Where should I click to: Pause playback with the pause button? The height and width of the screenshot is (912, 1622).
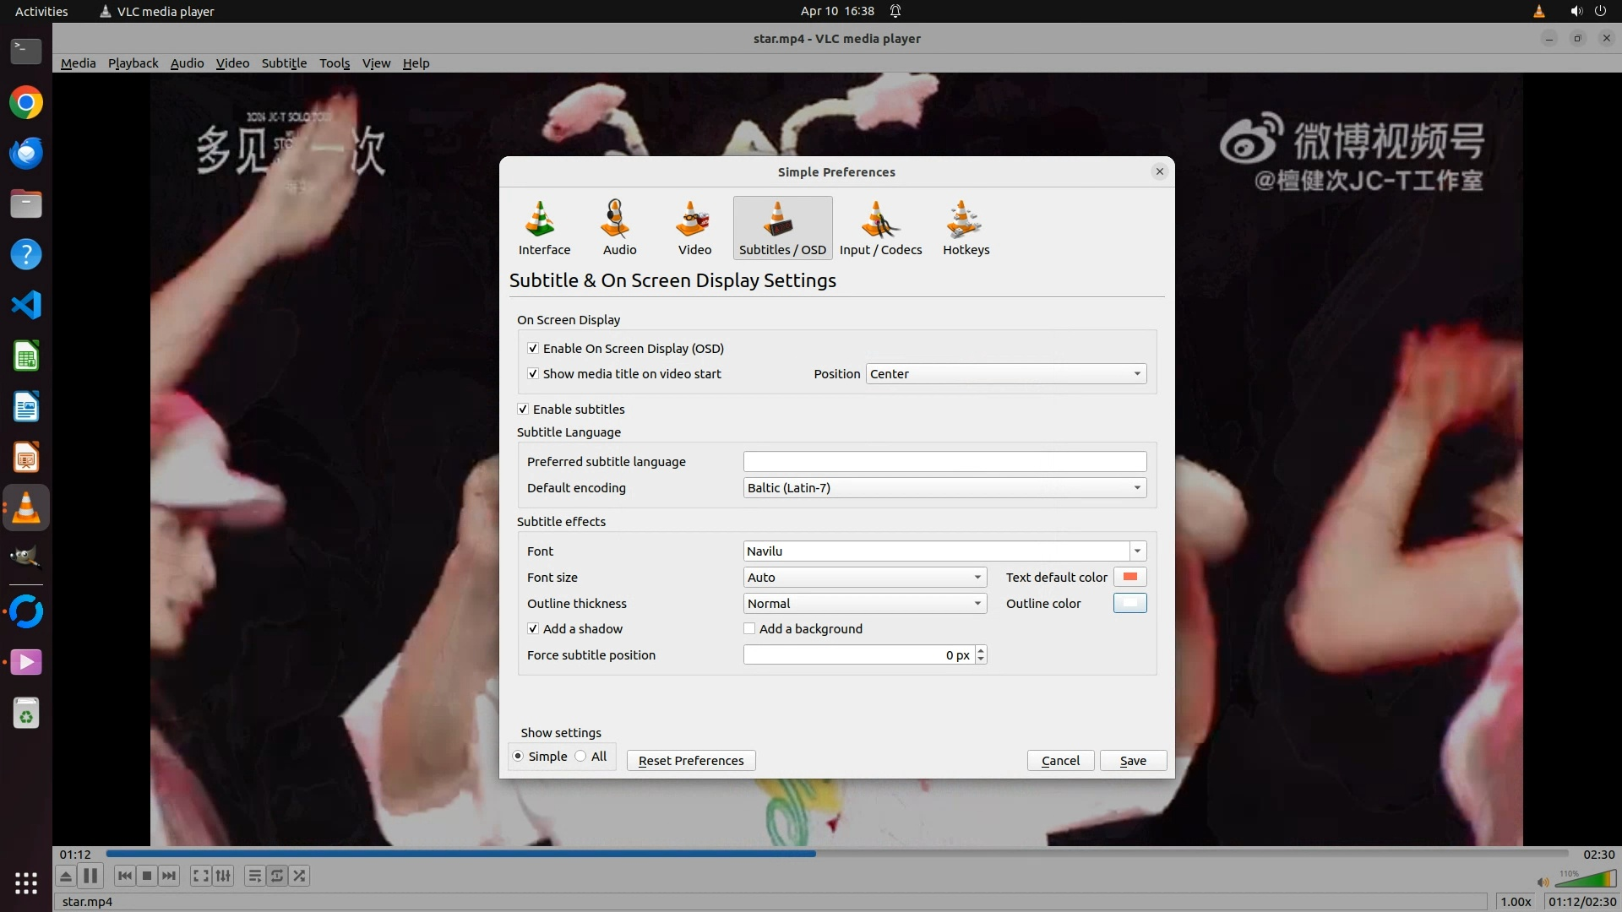90,876
